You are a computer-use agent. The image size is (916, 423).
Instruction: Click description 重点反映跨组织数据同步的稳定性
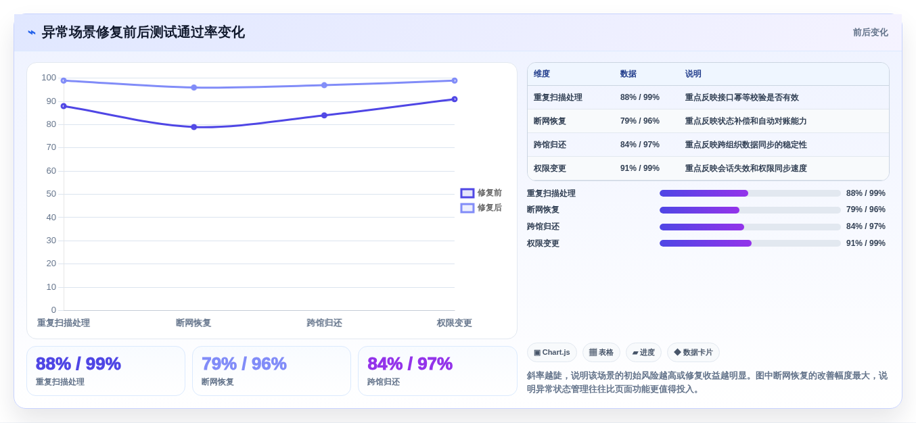click(746, 145)
